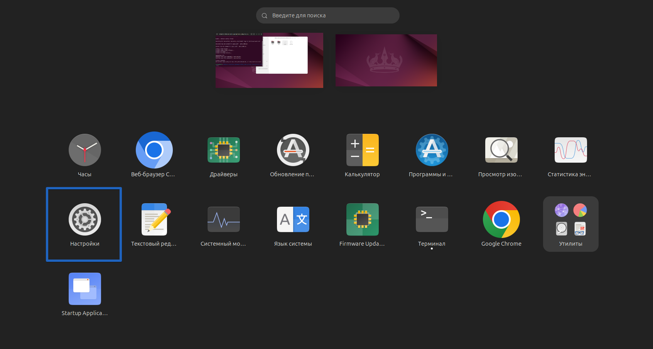Viewport: 653px width, 349px height.
Task: Open Программы и обновления
Action: [432, 150]
